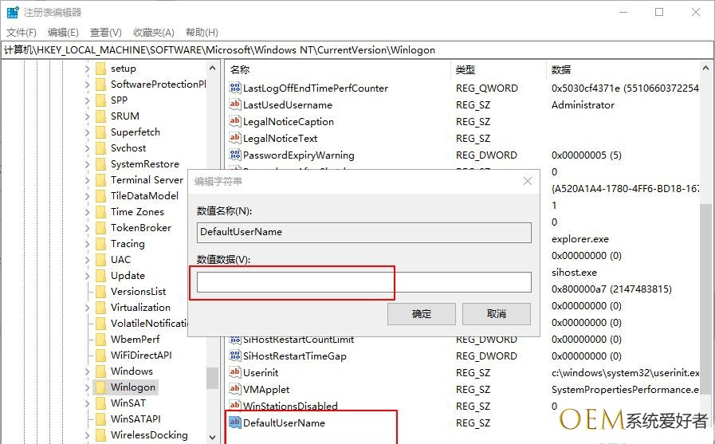Select the VMApplet value icon
The height and width of the screenshot is (444, 715).
(234, 390)
